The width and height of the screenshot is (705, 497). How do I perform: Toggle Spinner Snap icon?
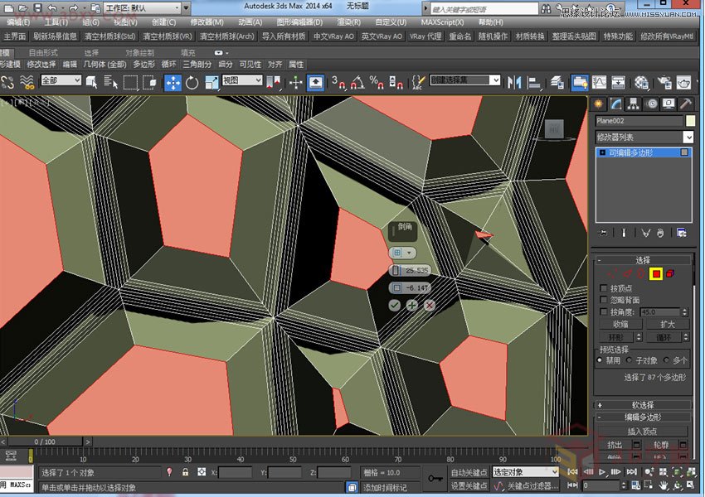tap(396, 83)
